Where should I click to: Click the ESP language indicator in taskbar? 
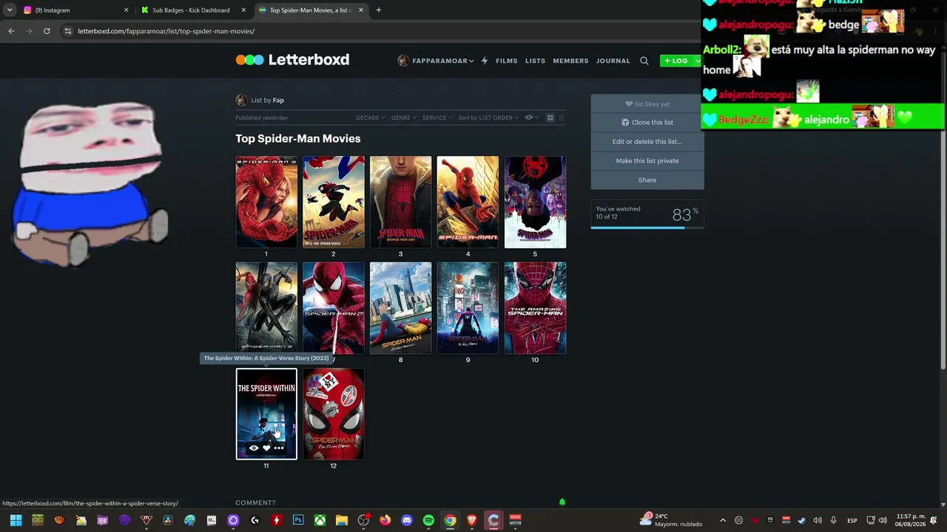point(852,521)
